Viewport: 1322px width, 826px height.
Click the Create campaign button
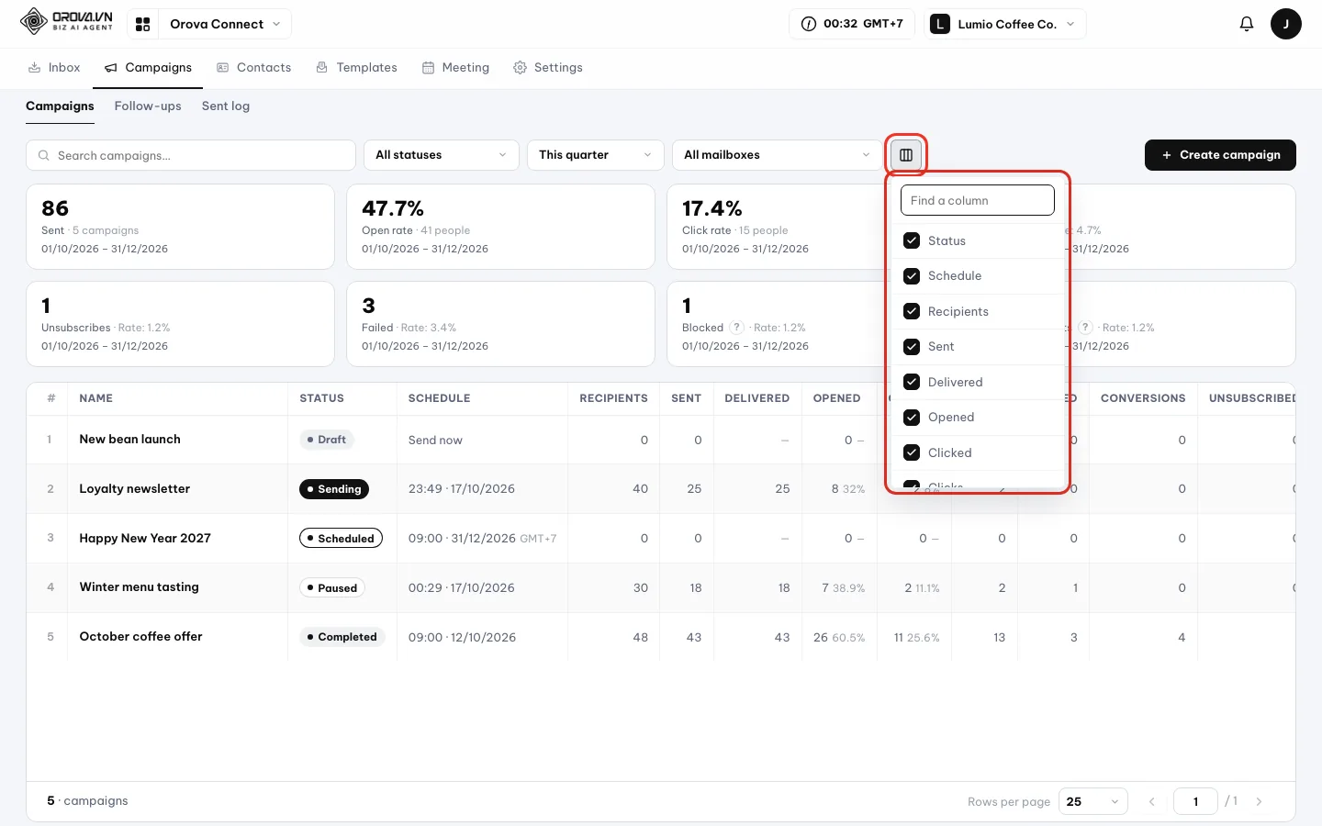click(x=1220, y=155)
